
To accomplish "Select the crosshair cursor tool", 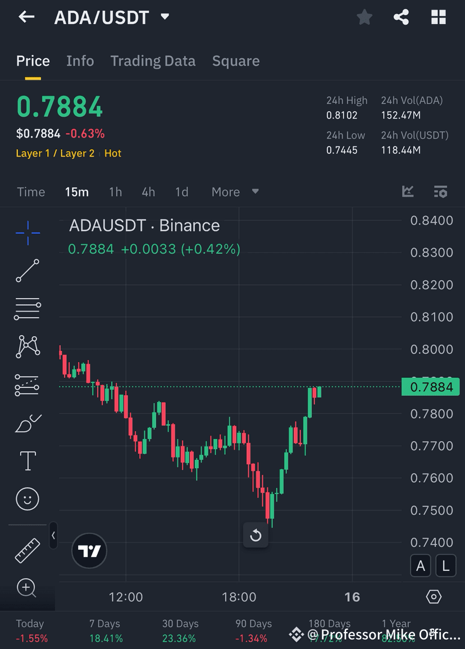I will point(27,233).
